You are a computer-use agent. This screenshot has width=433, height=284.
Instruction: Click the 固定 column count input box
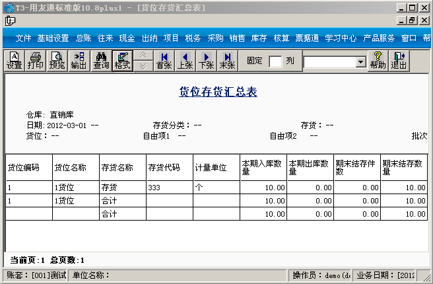pos(275,61)
